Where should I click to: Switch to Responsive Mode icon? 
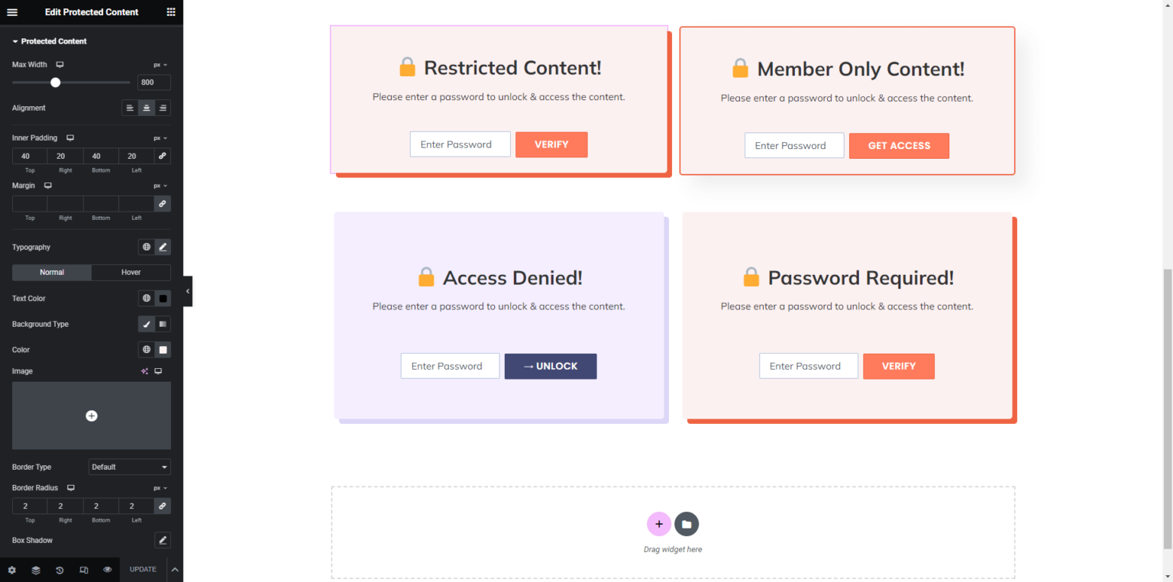pyautogui.click(x=84, y=570)
